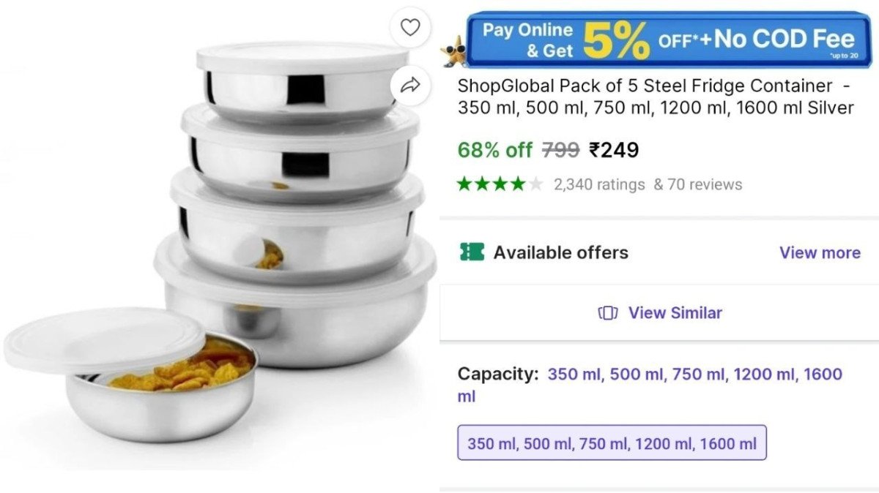Viewport: 879px width, 493px height.
Task: Click the share icon below the heart
Action: click(x=411, y=85)
